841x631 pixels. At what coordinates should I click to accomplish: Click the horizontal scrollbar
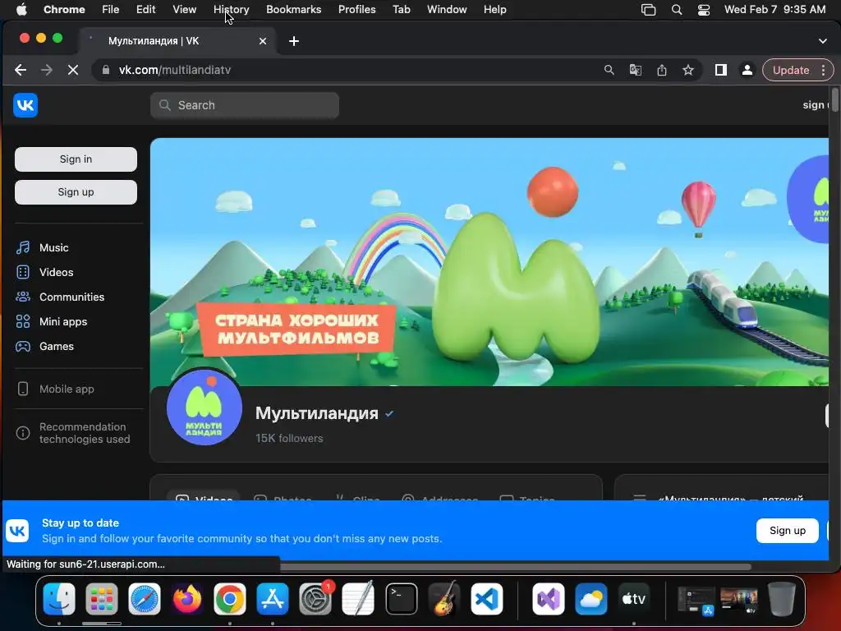coord(515,567)
